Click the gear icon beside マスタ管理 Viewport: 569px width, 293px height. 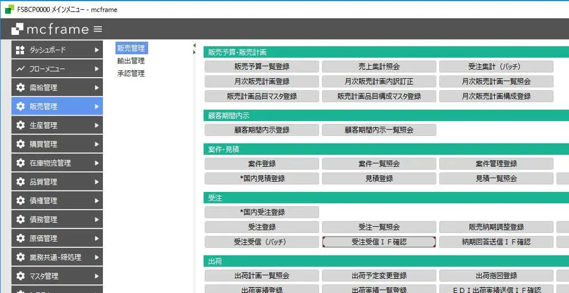click(21, 276)
